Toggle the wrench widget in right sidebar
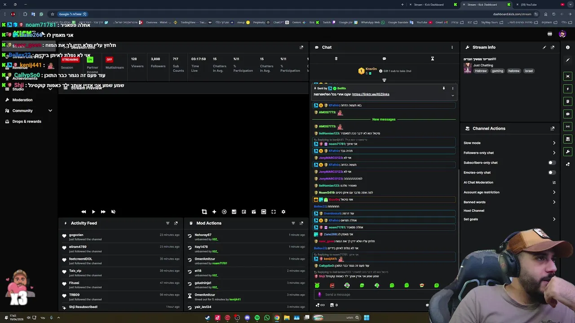 (568, 152)
